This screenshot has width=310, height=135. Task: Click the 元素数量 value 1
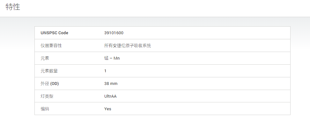click(x=105, y=71)
